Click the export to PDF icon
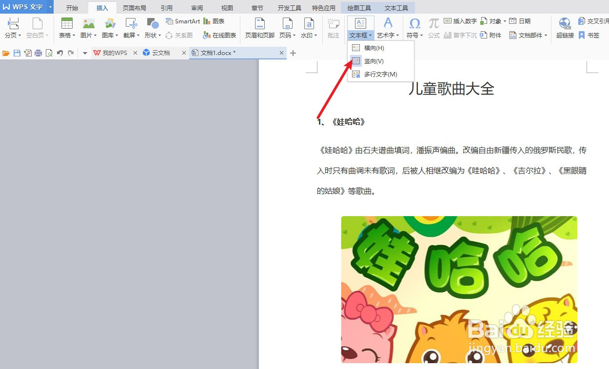 28,53
